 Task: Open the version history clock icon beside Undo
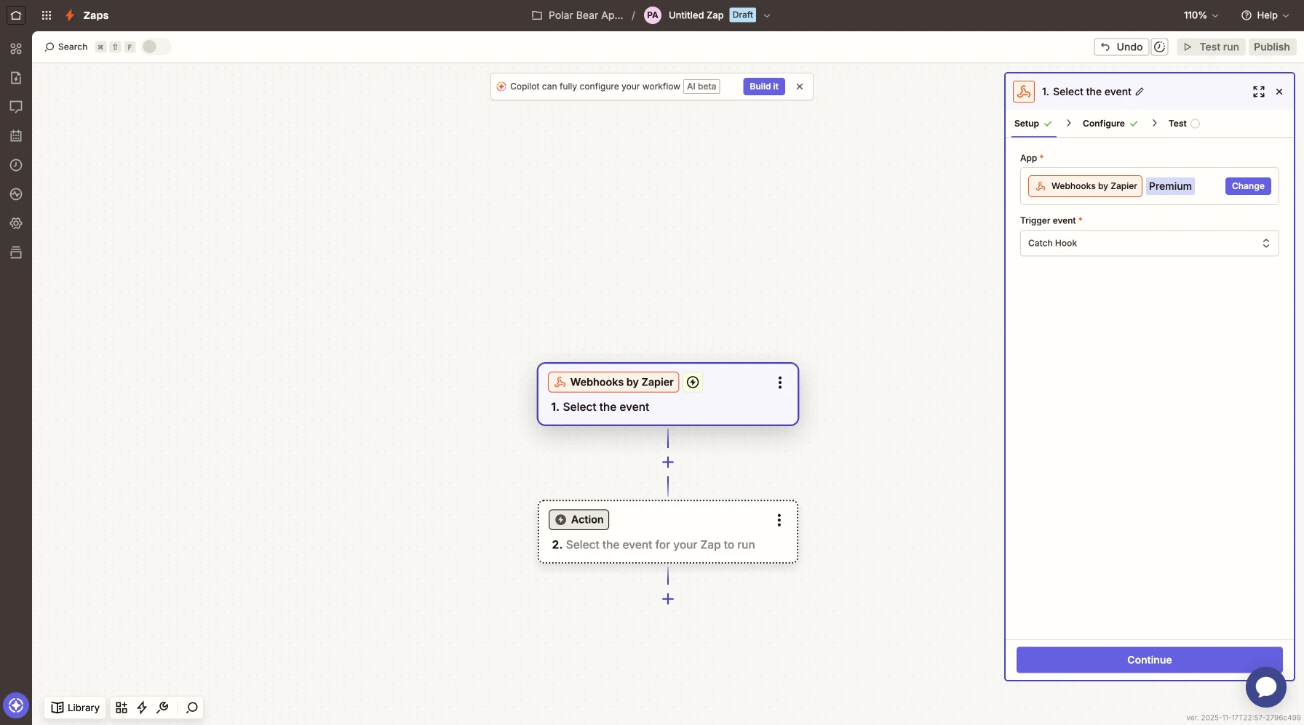coord(1160,47)
